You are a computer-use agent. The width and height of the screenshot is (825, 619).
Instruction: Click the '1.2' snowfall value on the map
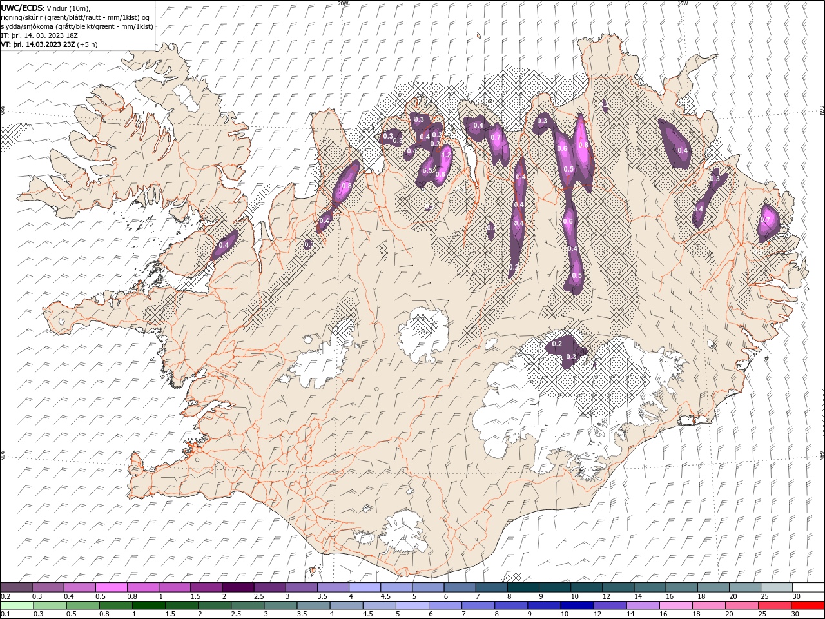445,155
